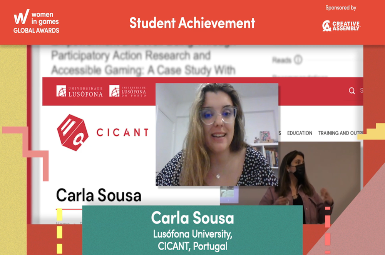
Task: Click the CICANT wordmark text
Action: click(122, 133)
